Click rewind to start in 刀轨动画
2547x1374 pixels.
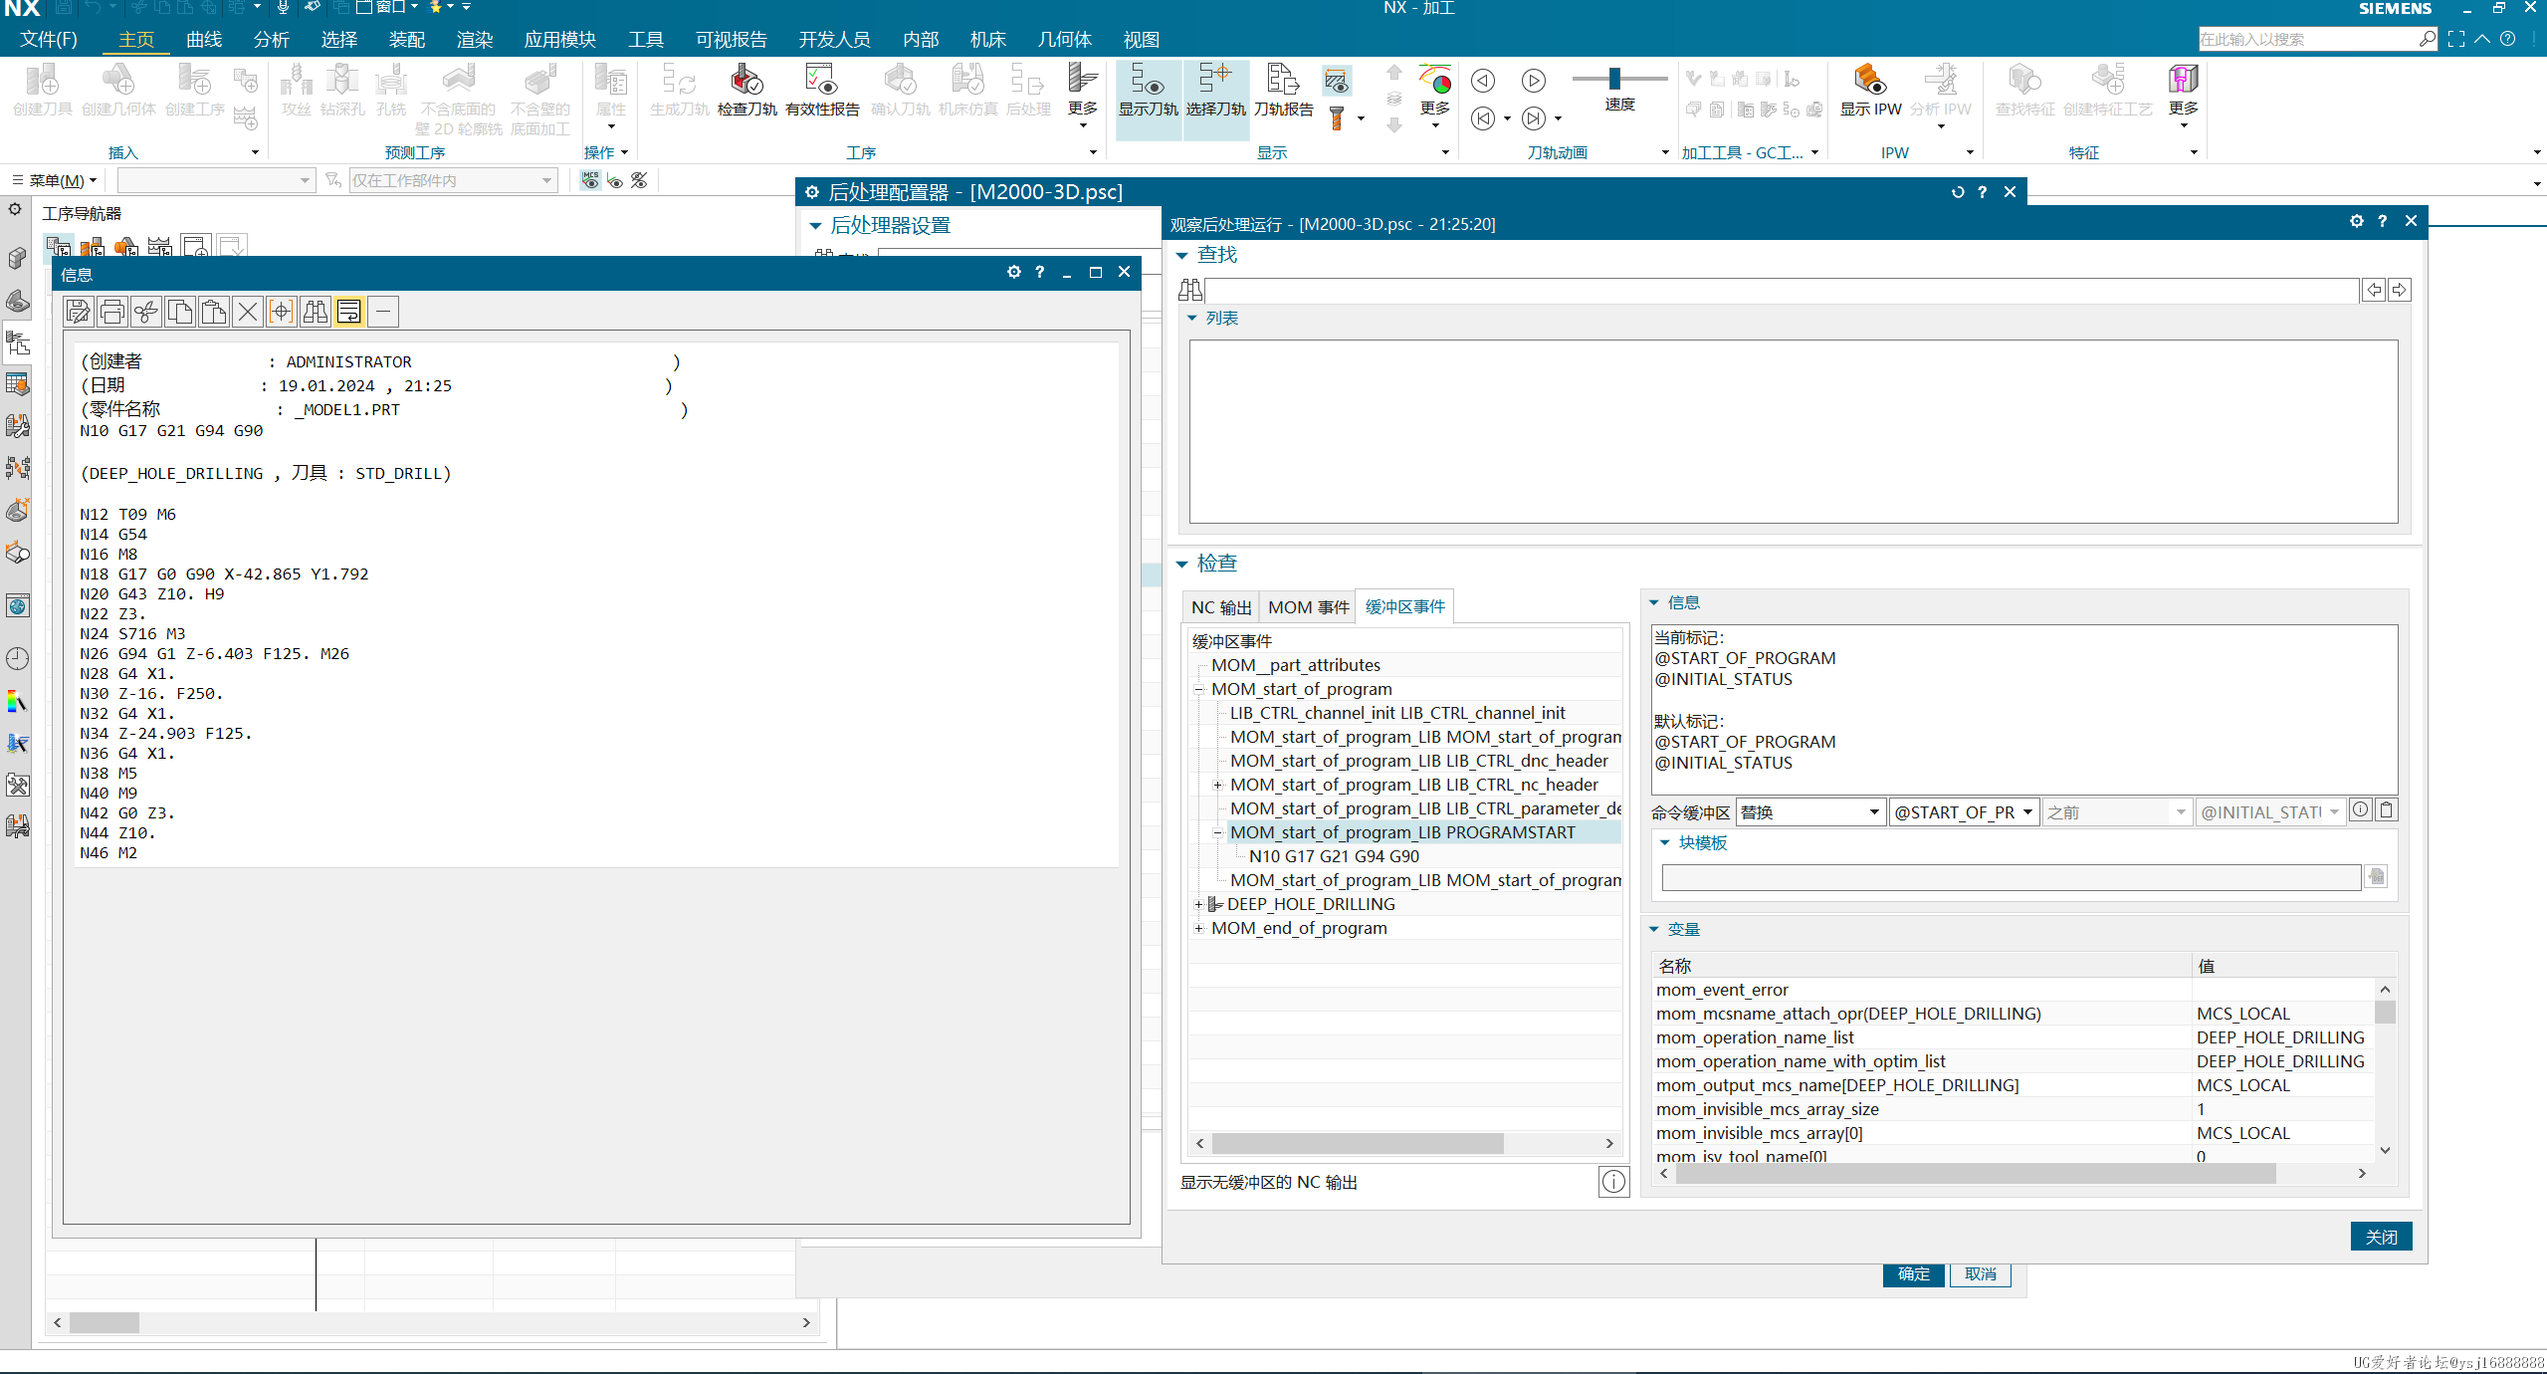(x=1483, y=118)
